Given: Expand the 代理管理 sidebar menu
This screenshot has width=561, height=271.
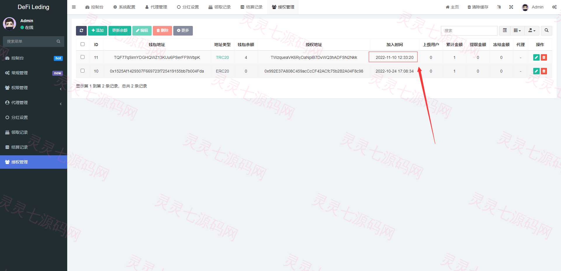Looking at the screenshot, I should (34, 103).
